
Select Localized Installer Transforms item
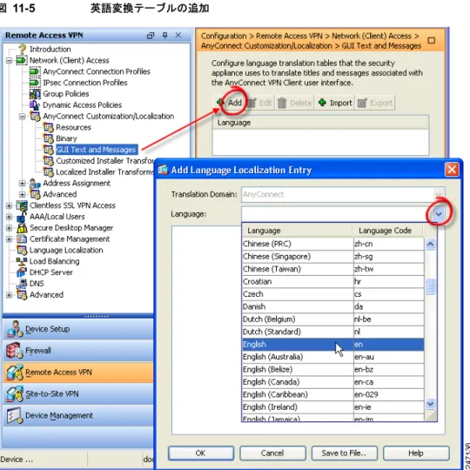tap(105, 172)
